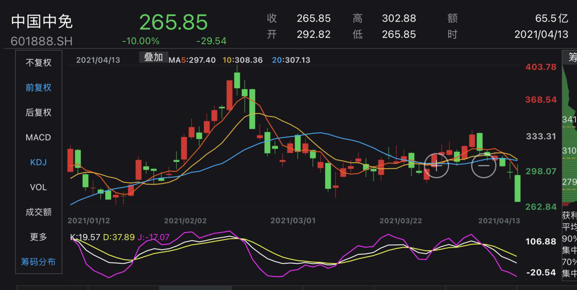Select 前复权 price adjustment option
577x290 pixels.
point(39,88)
